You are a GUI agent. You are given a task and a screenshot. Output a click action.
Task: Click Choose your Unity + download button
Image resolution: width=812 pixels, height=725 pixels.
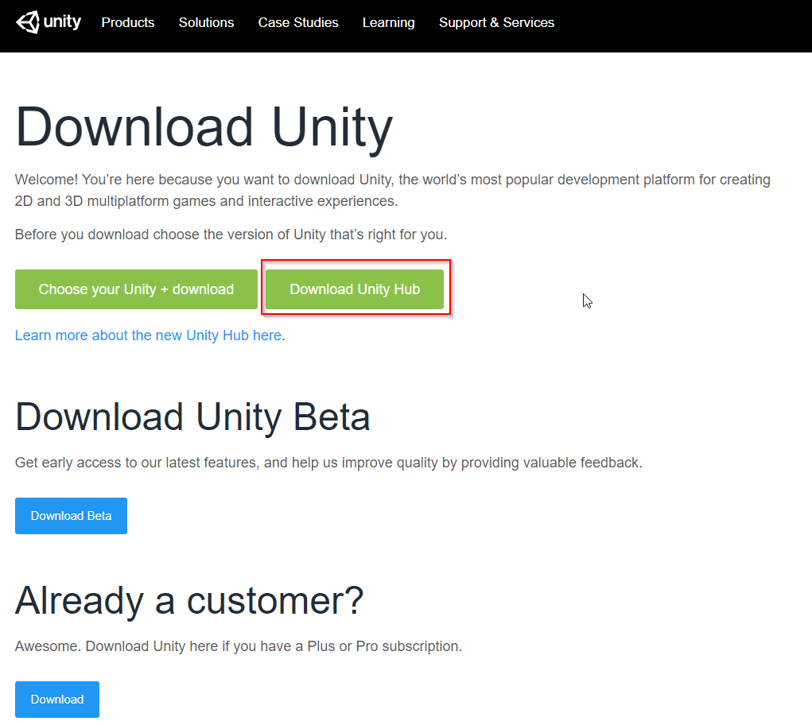tap(136, 289)
